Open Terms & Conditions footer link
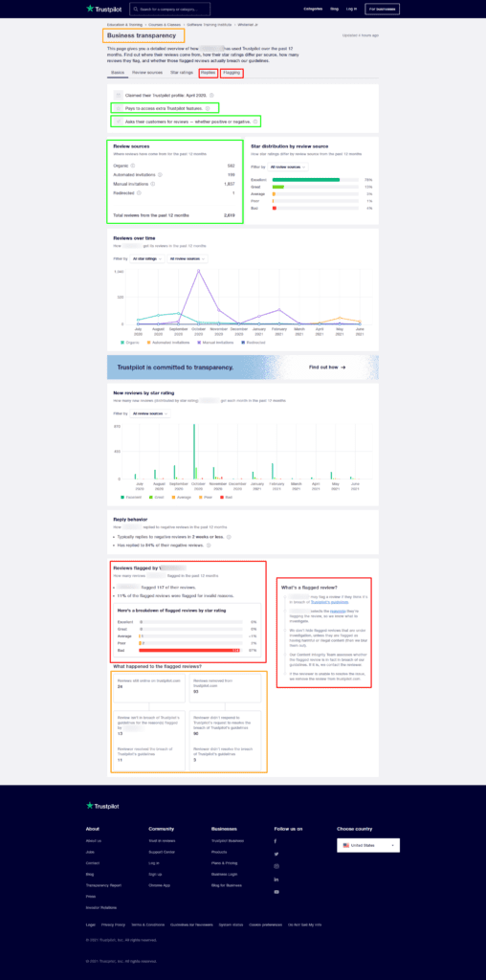The width and height of the screenshot is (486, 980). pos(148,924)
